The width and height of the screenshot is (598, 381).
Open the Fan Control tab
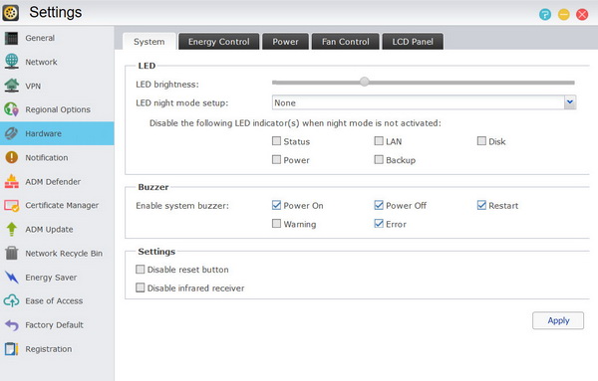(x=346, y=42)
